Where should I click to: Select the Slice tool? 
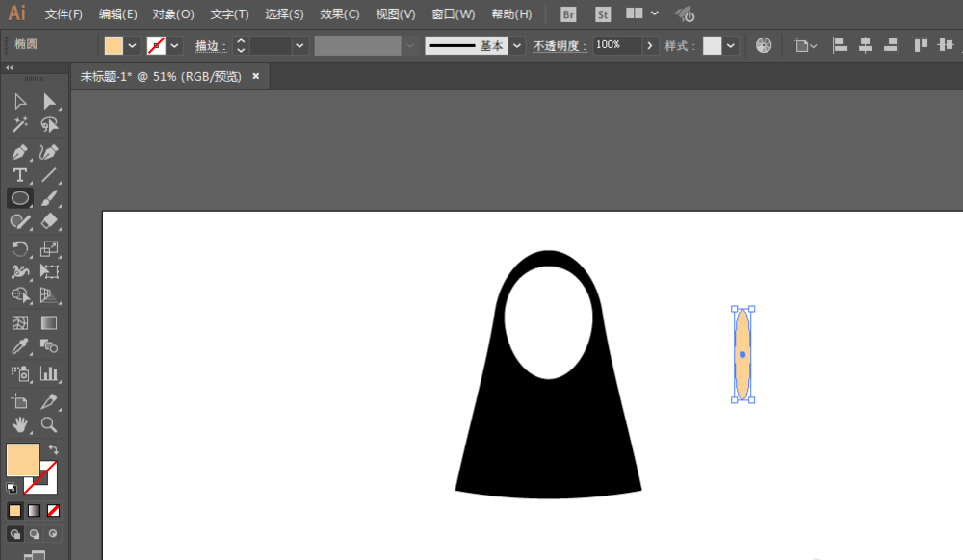[49, 401]
